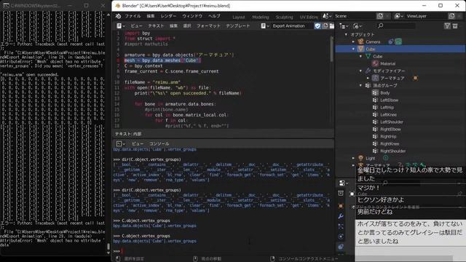Switch to the Layout workspace tab
Viewport: 466px width, 262px height.
239,17
